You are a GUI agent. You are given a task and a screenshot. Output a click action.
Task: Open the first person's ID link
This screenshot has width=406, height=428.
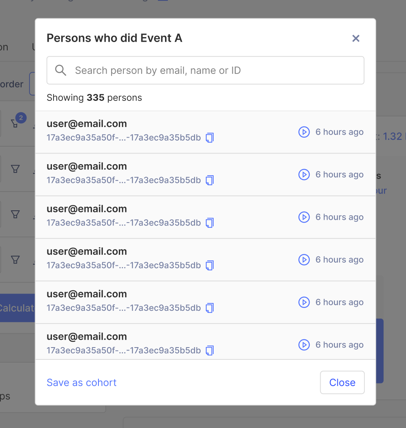point(123,138)
